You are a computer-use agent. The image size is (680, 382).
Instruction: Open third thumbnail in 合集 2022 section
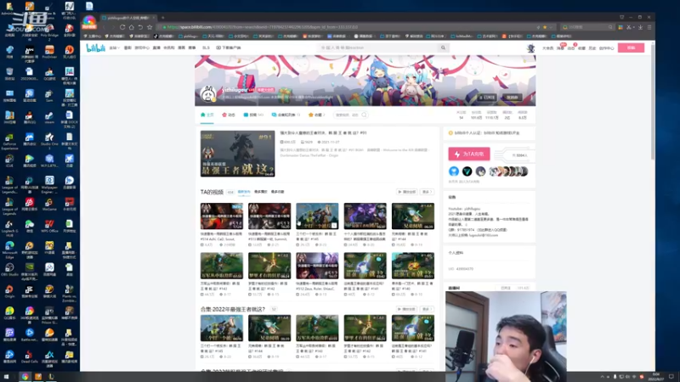(317, 328)
